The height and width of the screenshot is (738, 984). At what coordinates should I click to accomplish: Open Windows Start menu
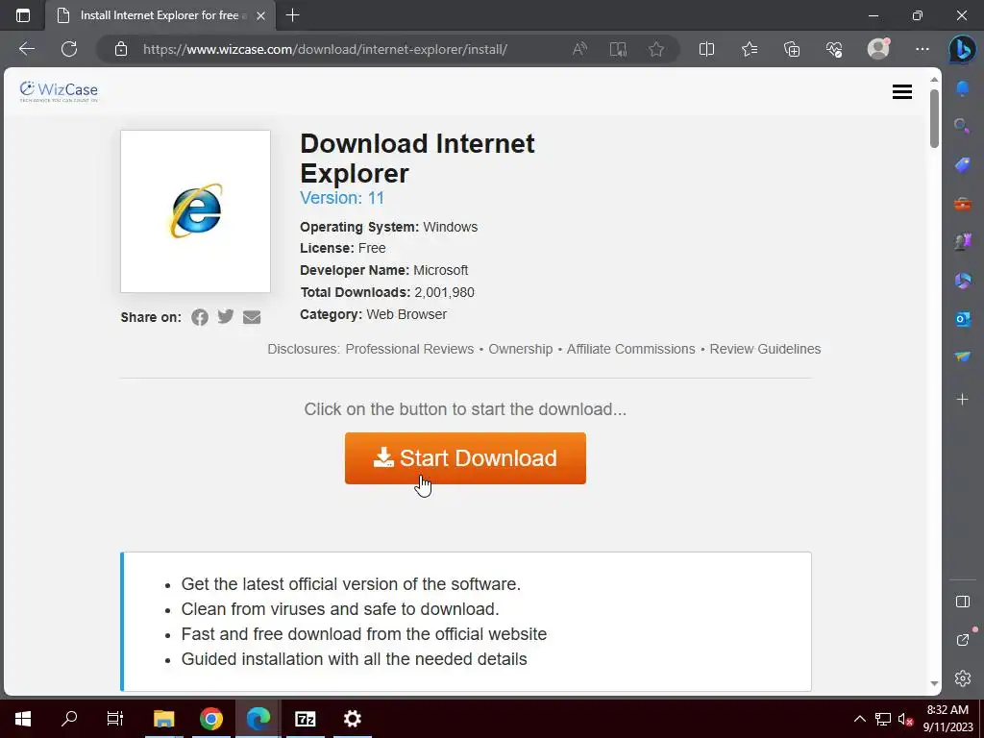tap(23, 719)
